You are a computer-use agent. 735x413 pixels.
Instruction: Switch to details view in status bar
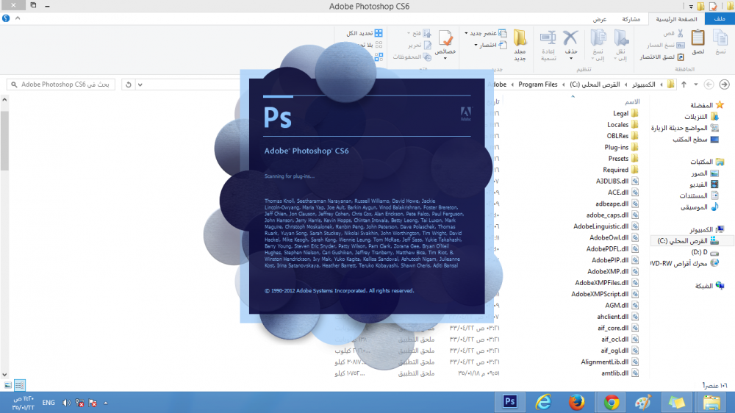pos(20,385)
